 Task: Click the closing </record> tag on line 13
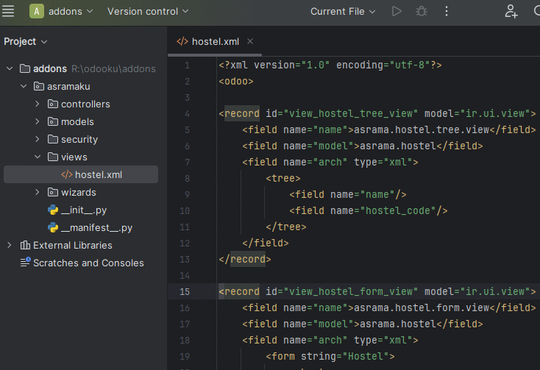[245, 259]
